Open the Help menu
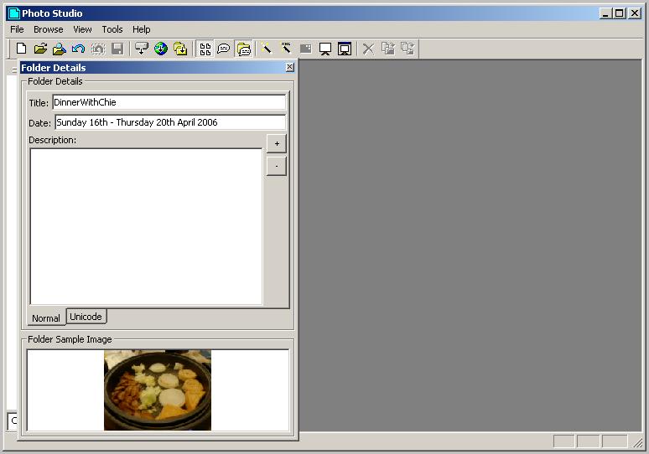Viewport: 649px width, 454px height. pyautogui.click(x=142, y=29)
